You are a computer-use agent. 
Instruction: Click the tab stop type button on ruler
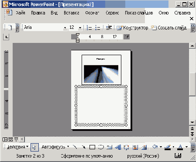pos(6,37)
